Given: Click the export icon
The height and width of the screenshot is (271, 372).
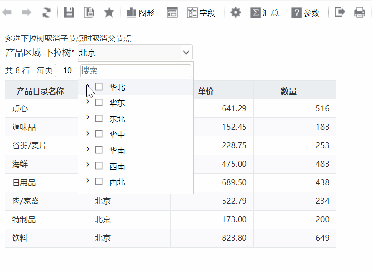Looking at the screenshot, I should pos(340,12).
